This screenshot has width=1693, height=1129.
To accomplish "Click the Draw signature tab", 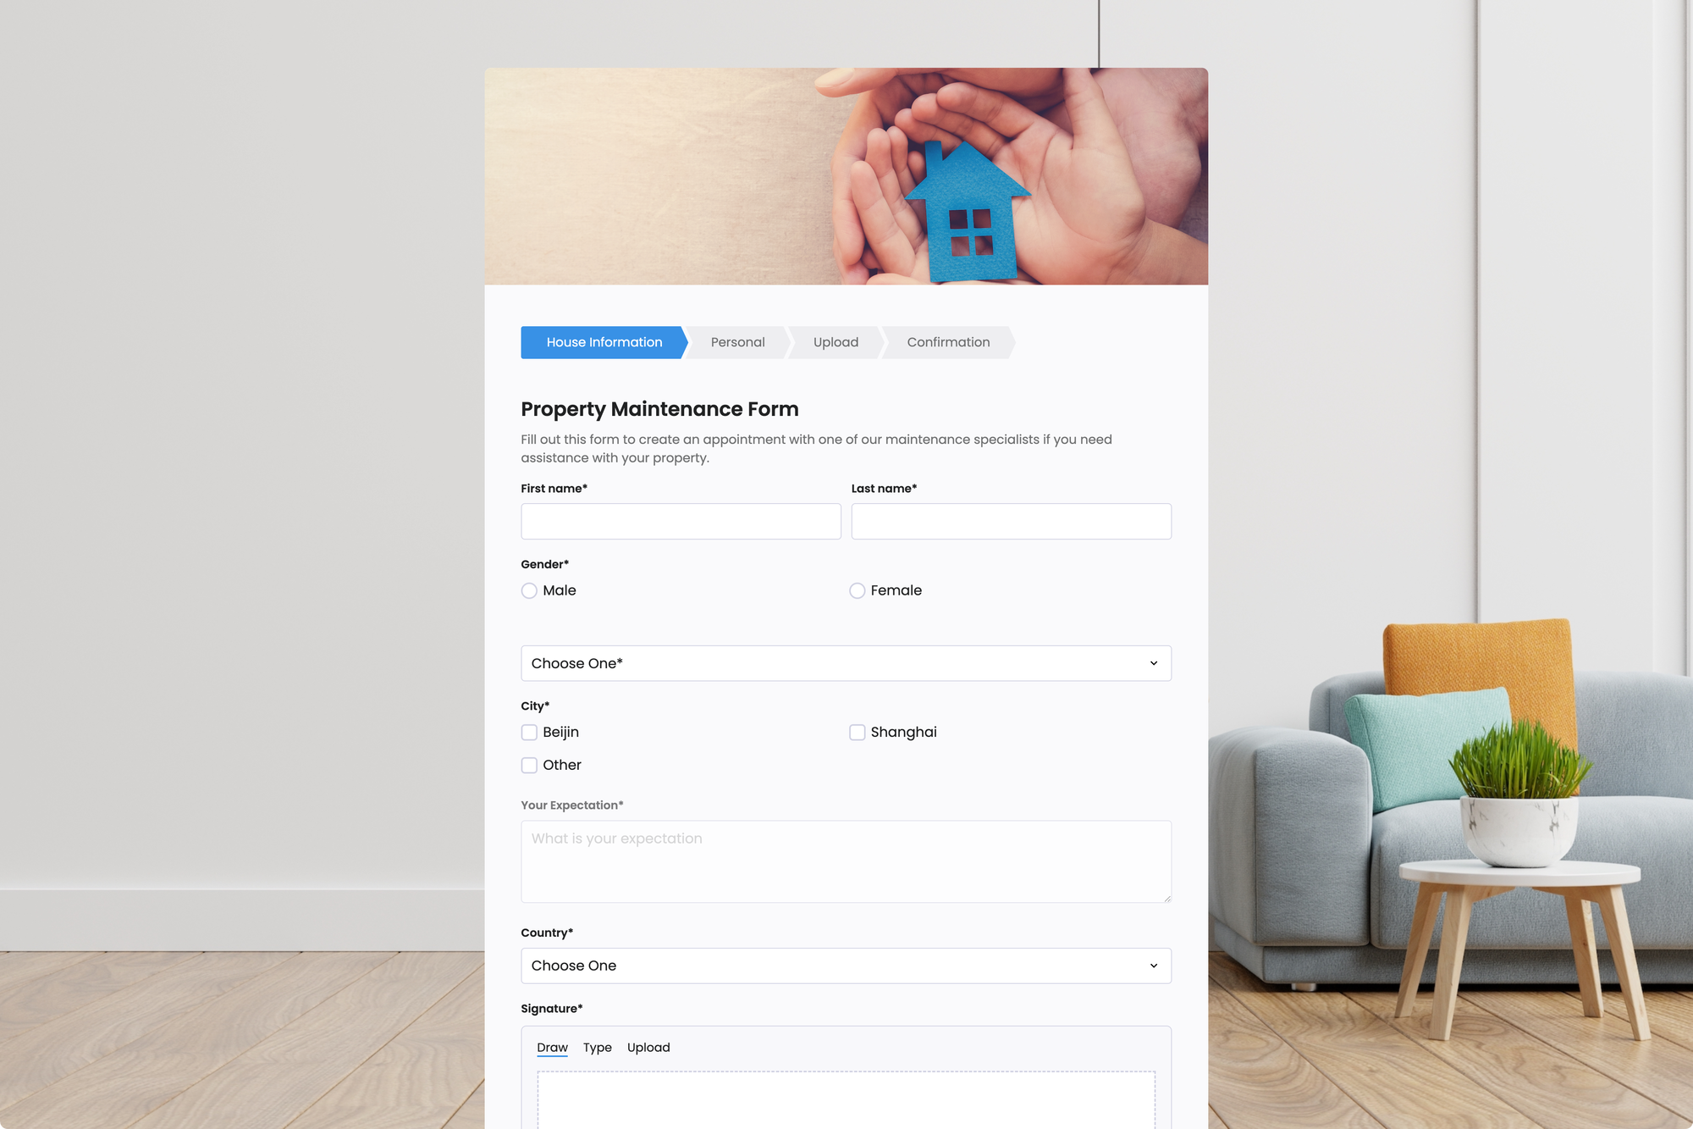I will 553,1047.
